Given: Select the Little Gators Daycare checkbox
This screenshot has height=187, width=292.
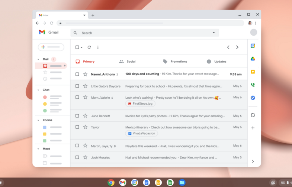Looking at the screenshot, I should pos(77,86).
